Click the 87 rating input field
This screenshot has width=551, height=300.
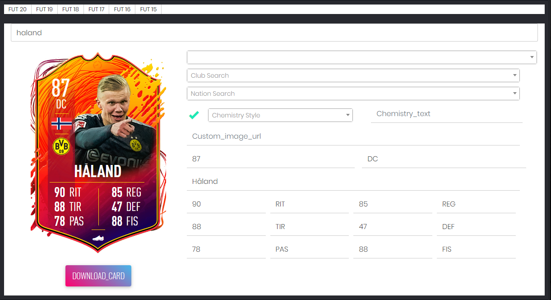[271, 159]
